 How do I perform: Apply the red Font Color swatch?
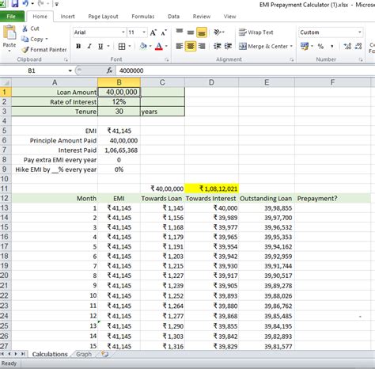[159, 47]
